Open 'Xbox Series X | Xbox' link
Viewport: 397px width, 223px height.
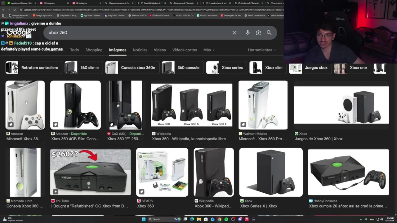[259, 206]
